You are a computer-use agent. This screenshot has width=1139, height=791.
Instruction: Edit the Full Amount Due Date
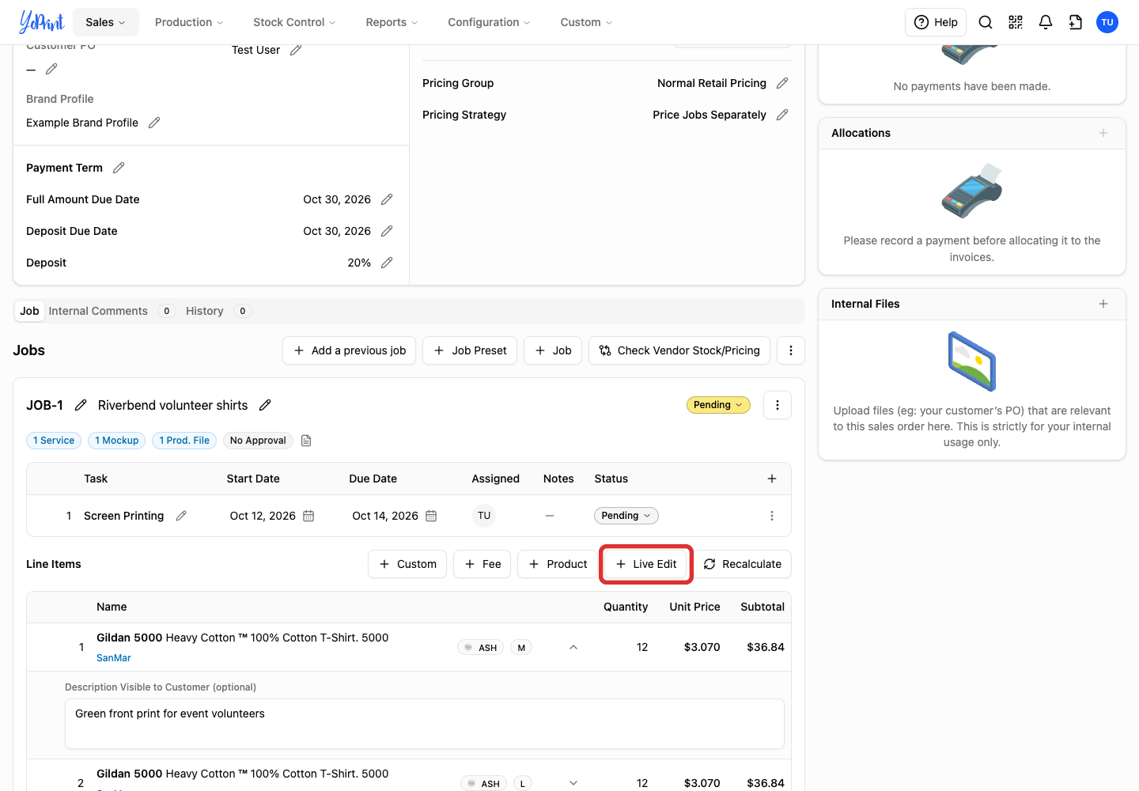(387, 199)
